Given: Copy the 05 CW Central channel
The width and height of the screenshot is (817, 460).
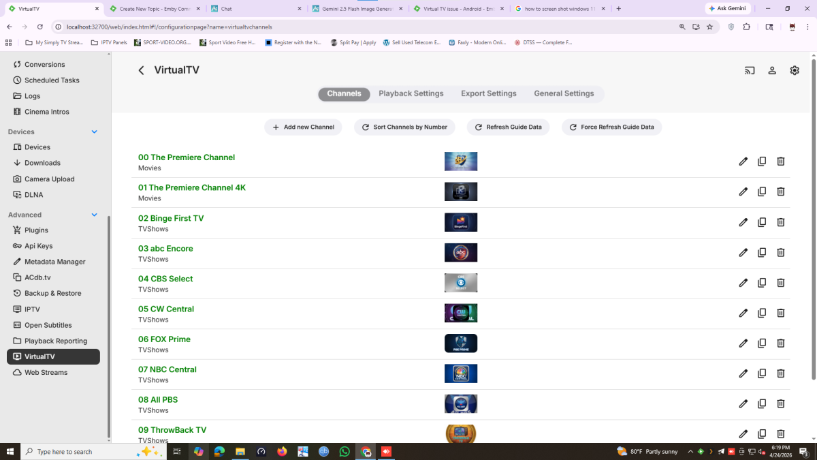Looking at the screenshot, I should coord(762,313).
